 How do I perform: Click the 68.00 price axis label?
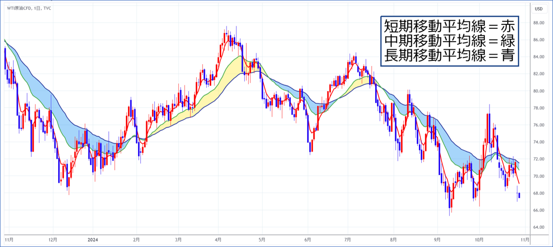(538, 193)
